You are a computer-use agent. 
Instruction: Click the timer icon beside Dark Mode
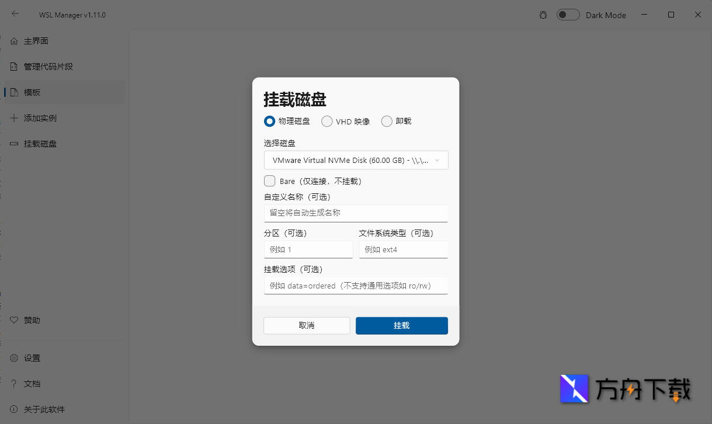point(543,15)
